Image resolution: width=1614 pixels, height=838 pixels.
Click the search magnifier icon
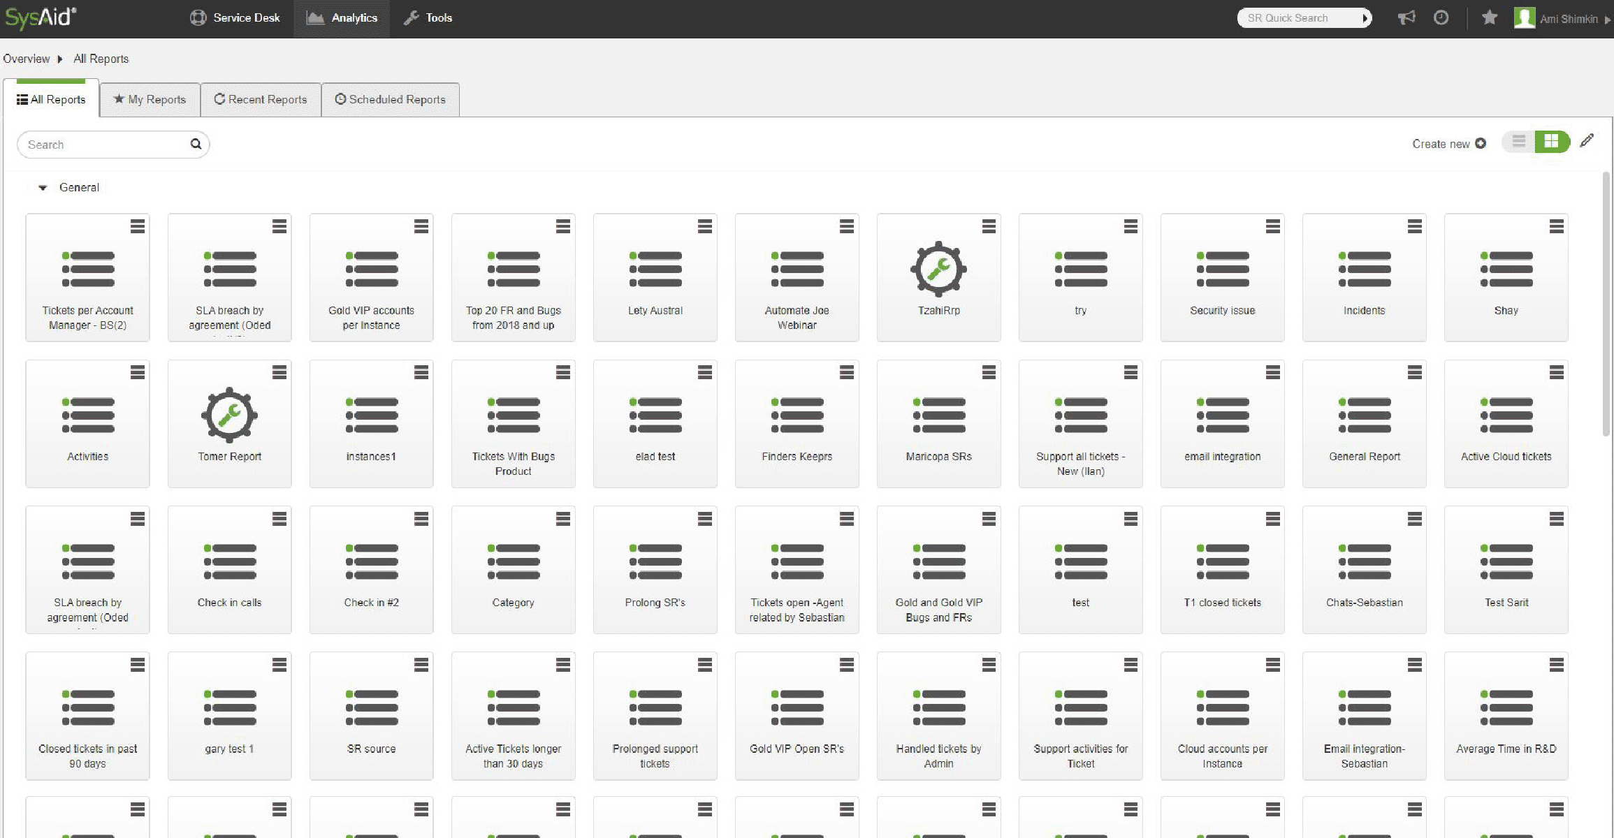(x=196, y=144)
